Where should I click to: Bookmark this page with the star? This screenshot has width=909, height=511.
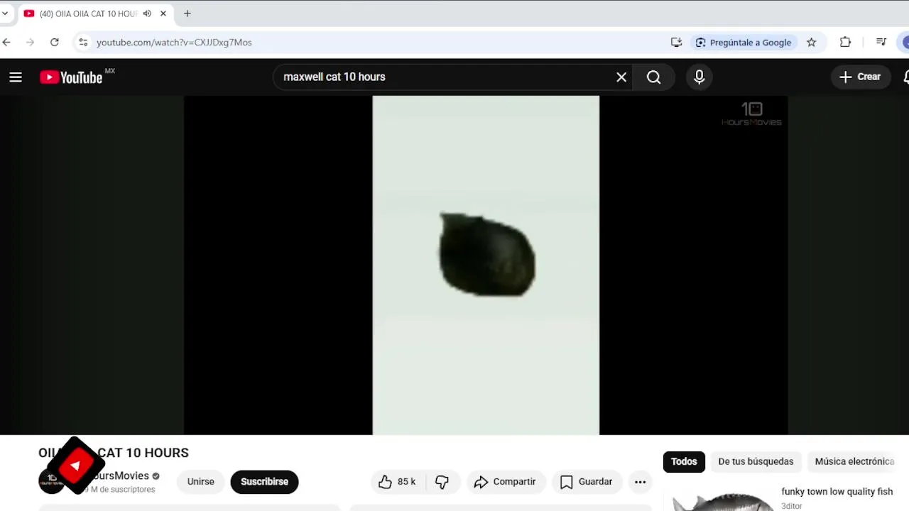(x=812, y=43)
